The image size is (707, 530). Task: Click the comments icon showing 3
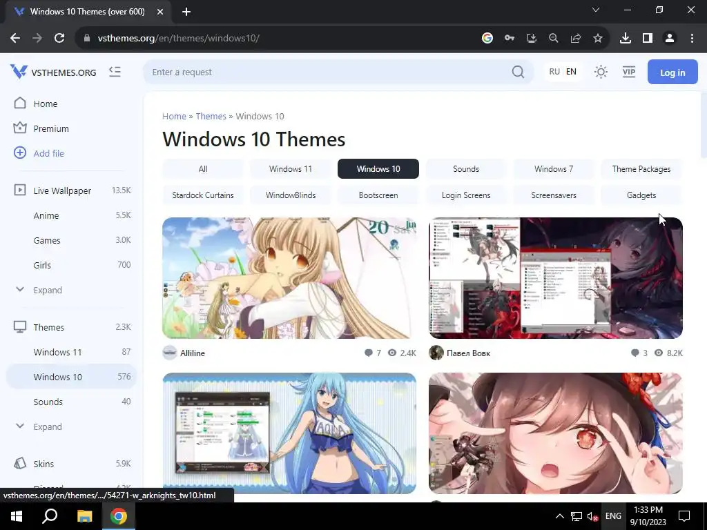(x=635, y=353)
